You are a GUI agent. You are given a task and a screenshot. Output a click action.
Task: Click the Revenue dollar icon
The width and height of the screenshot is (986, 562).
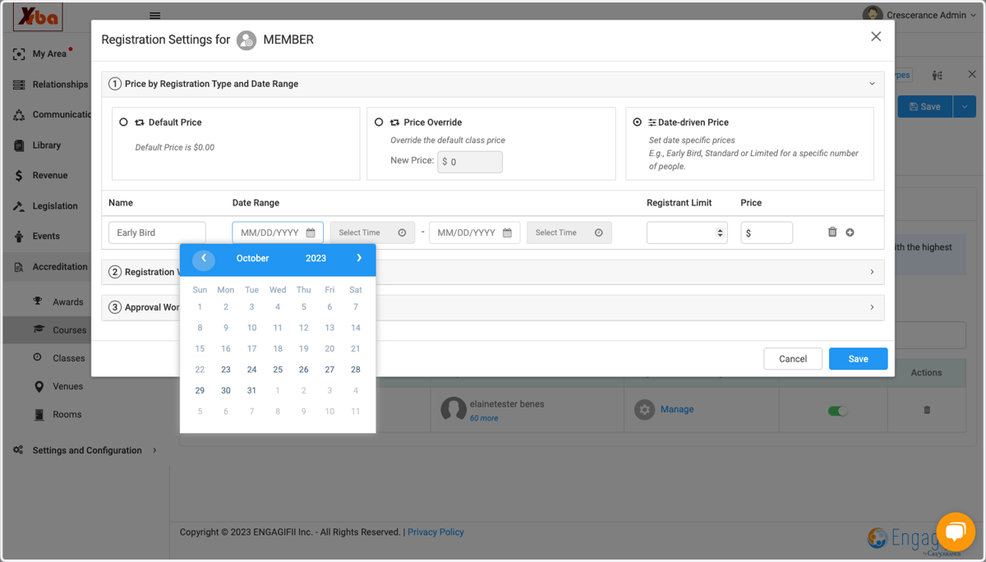point(19,176)
